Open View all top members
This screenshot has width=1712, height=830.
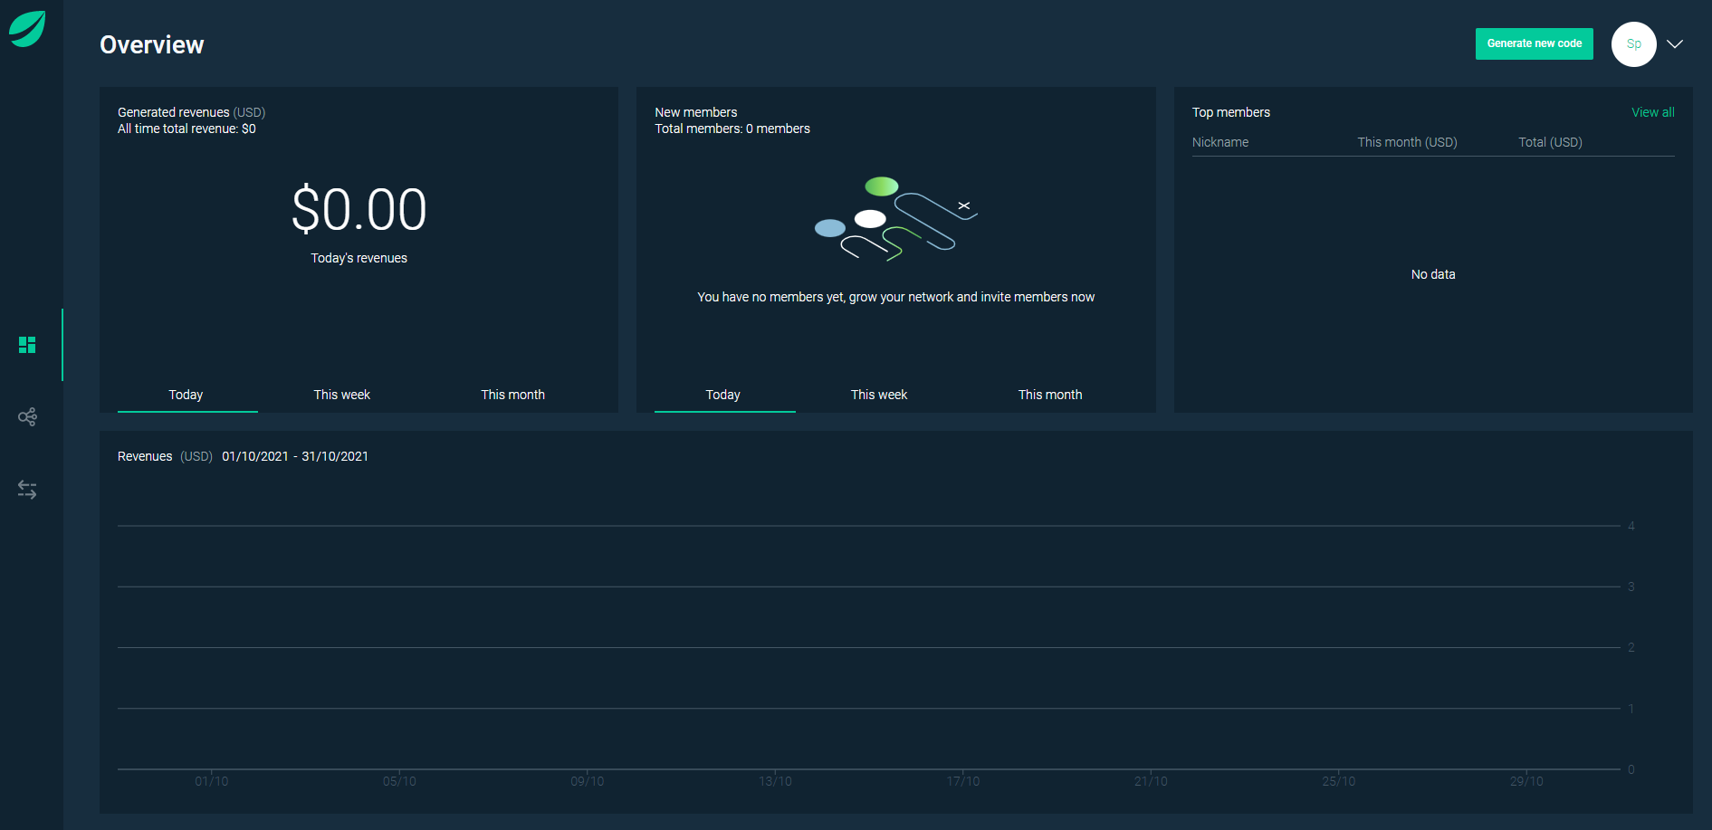pyautogui.click(x=1652, y=112)
